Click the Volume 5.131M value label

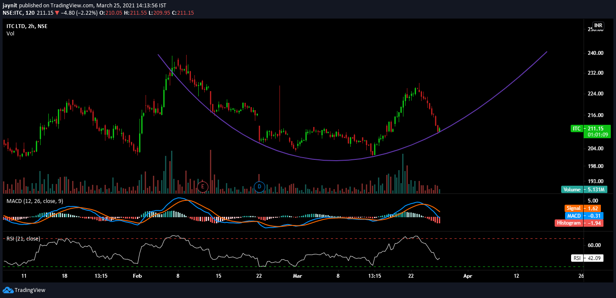coord(584,189)
